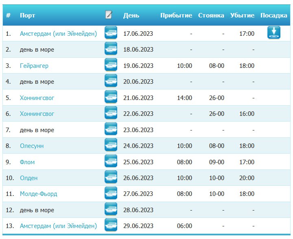The height and width of the screenshot is (239, 293).
Task: Open the Хоннингсвог link for 22.06.2023
Action: click(x=37, y=114)
